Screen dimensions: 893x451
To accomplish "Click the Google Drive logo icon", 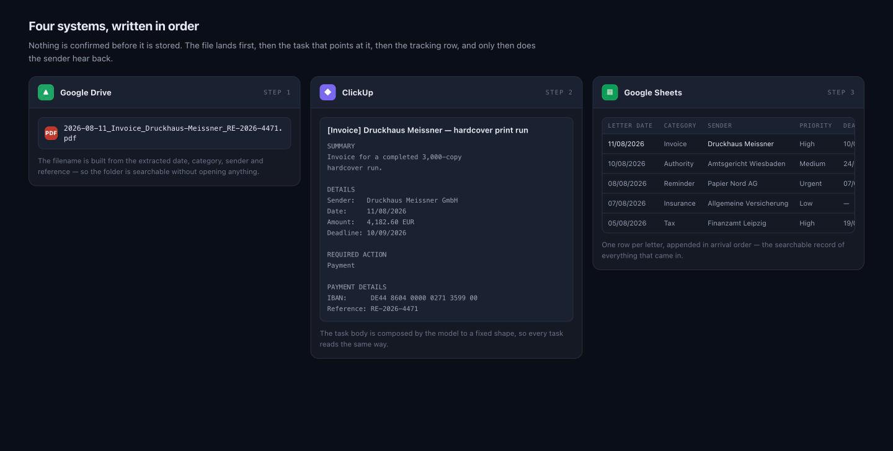I will [x=46, y=92].
